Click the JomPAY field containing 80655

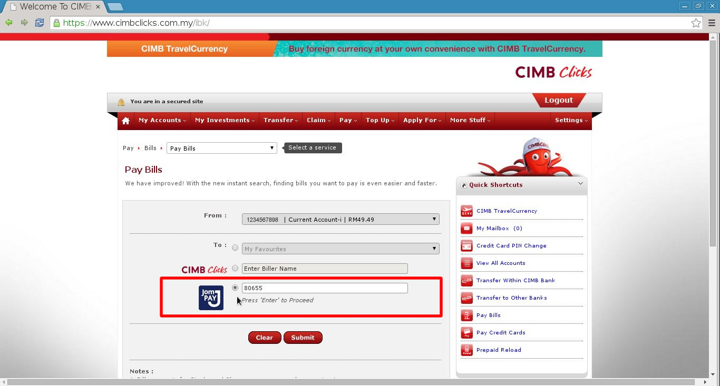(325, 288)
